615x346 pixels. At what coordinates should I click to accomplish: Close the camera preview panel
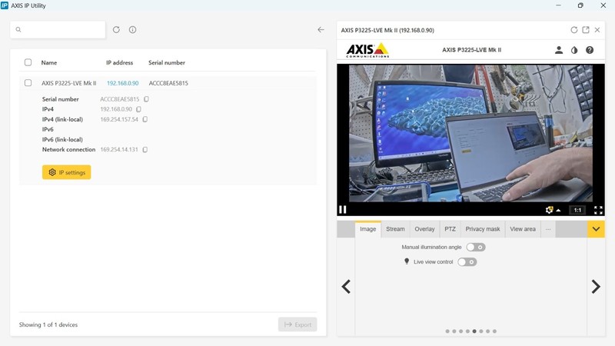click(x=597, y=30)
